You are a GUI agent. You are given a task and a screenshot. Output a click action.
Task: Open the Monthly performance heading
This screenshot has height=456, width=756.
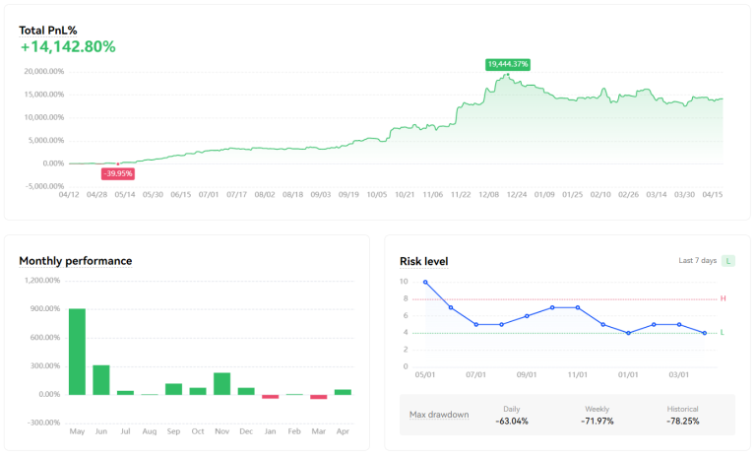pyautogui.click(x=75, y=261)
